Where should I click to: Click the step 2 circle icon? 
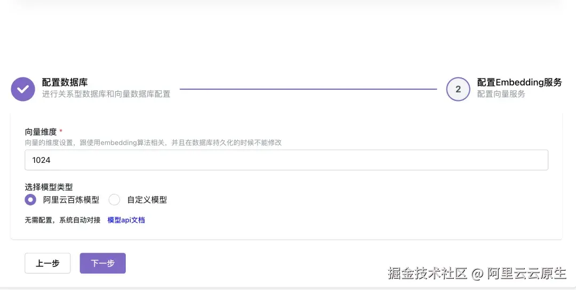pos(458,89)
